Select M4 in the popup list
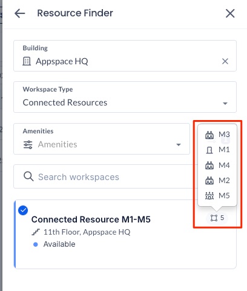247x291 pixels. 217,166
